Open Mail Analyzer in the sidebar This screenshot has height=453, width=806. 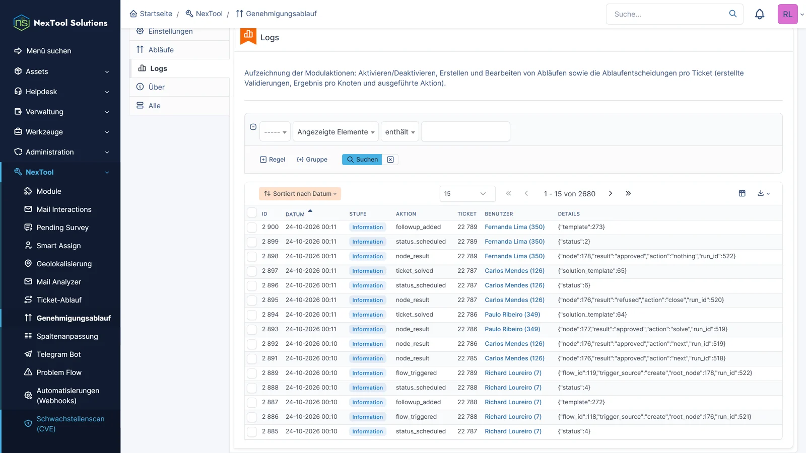point(58,282)
